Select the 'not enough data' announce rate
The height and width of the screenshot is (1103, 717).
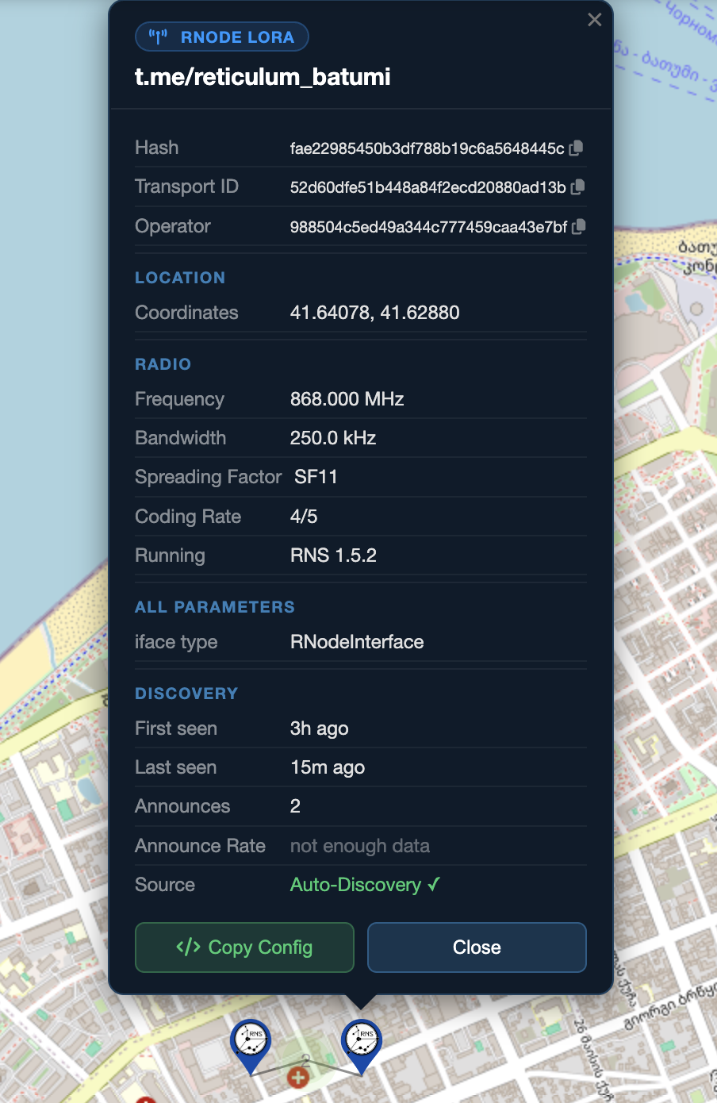coord(360,846)
